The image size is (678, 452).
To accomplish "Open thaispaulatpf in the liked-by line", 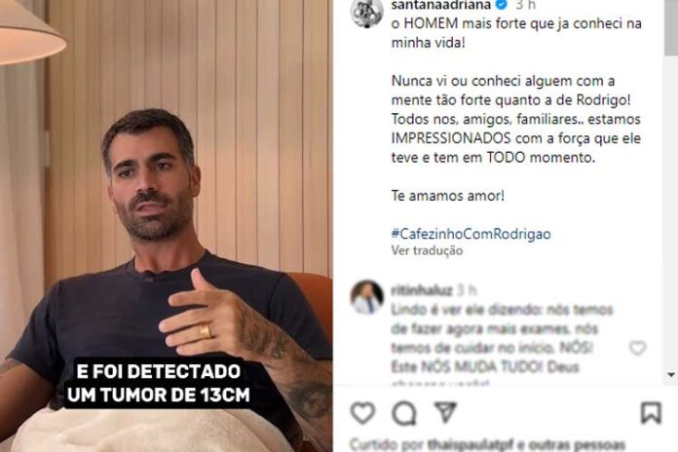I will (x=470, y=444).
